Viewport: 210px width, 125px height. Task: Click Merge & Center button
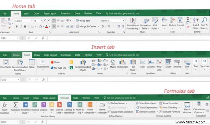pyautogui.click(x=86, y=26)
